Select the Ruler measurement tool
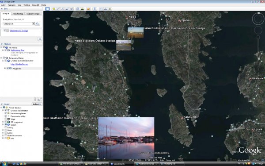 click(x=95, y=9)
